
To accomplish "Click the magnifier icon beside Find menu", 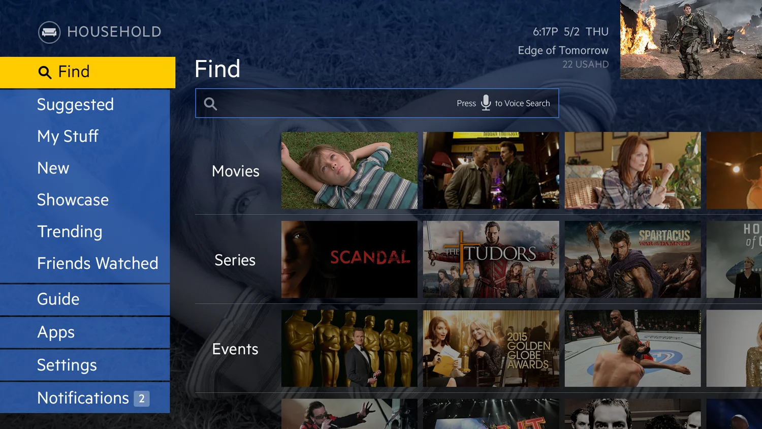I will tap(45, 72).
